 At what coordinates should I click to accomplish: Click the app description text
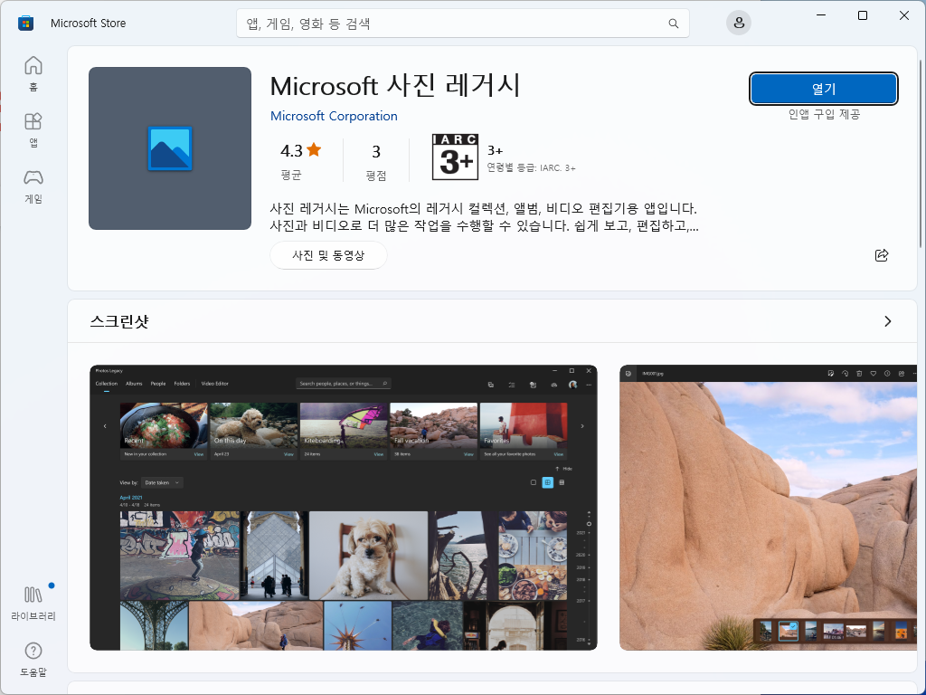pyautogui.click(x=485, y=217)
